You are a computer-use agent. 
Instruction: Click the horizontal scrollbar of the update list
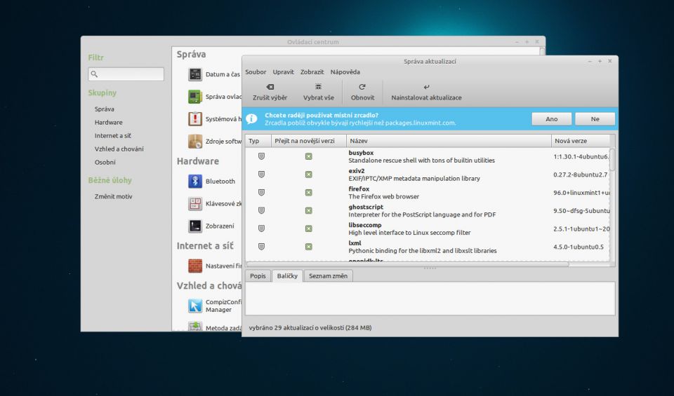tap(407, 264)
